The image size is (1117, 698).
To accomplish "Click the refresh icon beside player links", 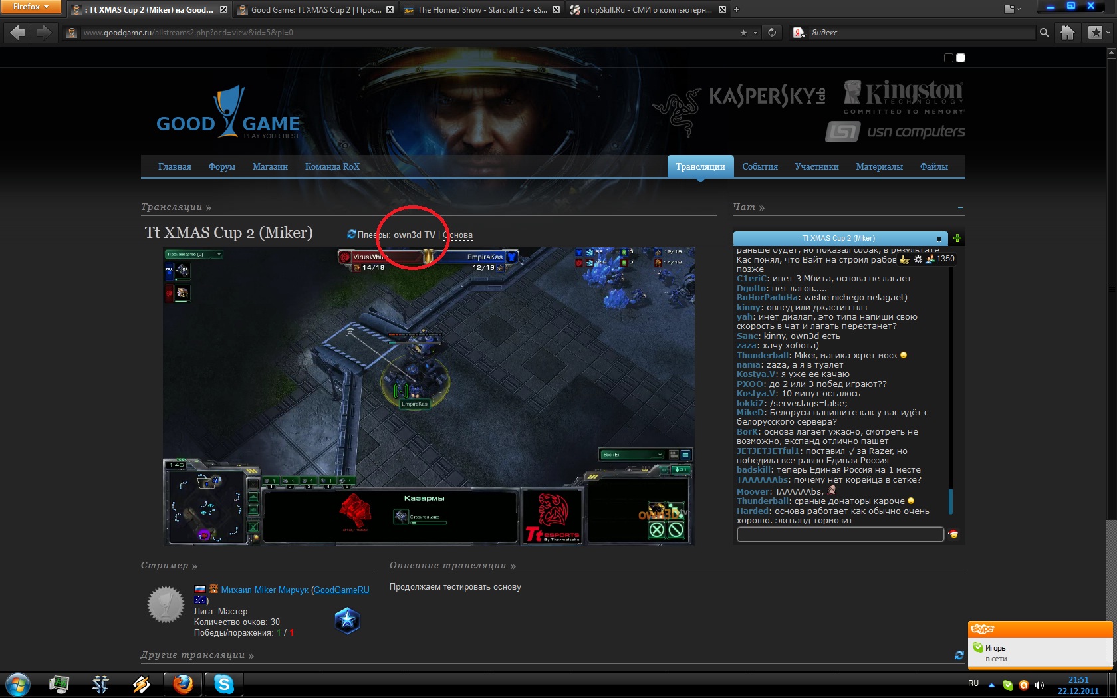I will (x=351, y=234).
